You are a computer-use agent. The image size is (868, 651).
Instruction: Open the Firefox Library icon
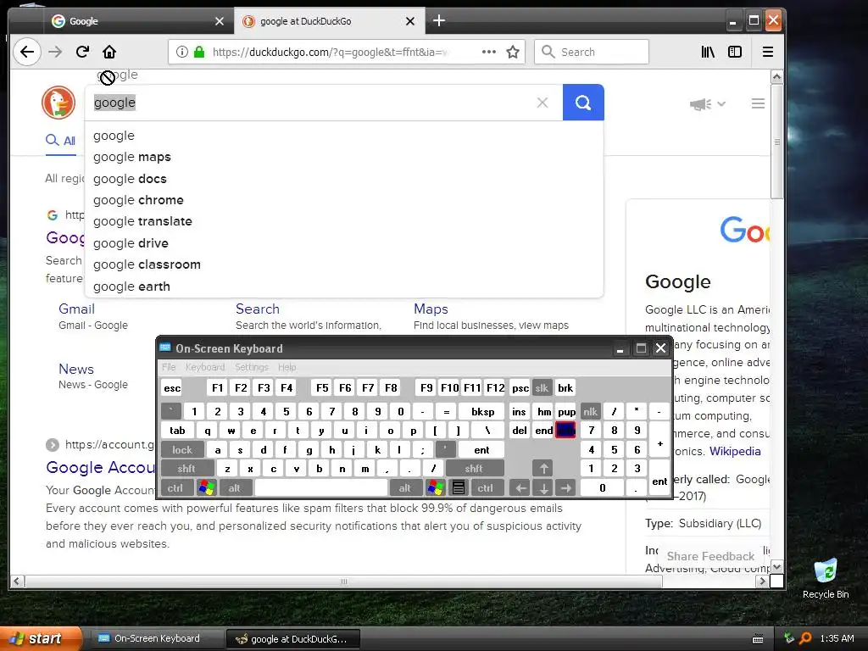tap(708, 52)
